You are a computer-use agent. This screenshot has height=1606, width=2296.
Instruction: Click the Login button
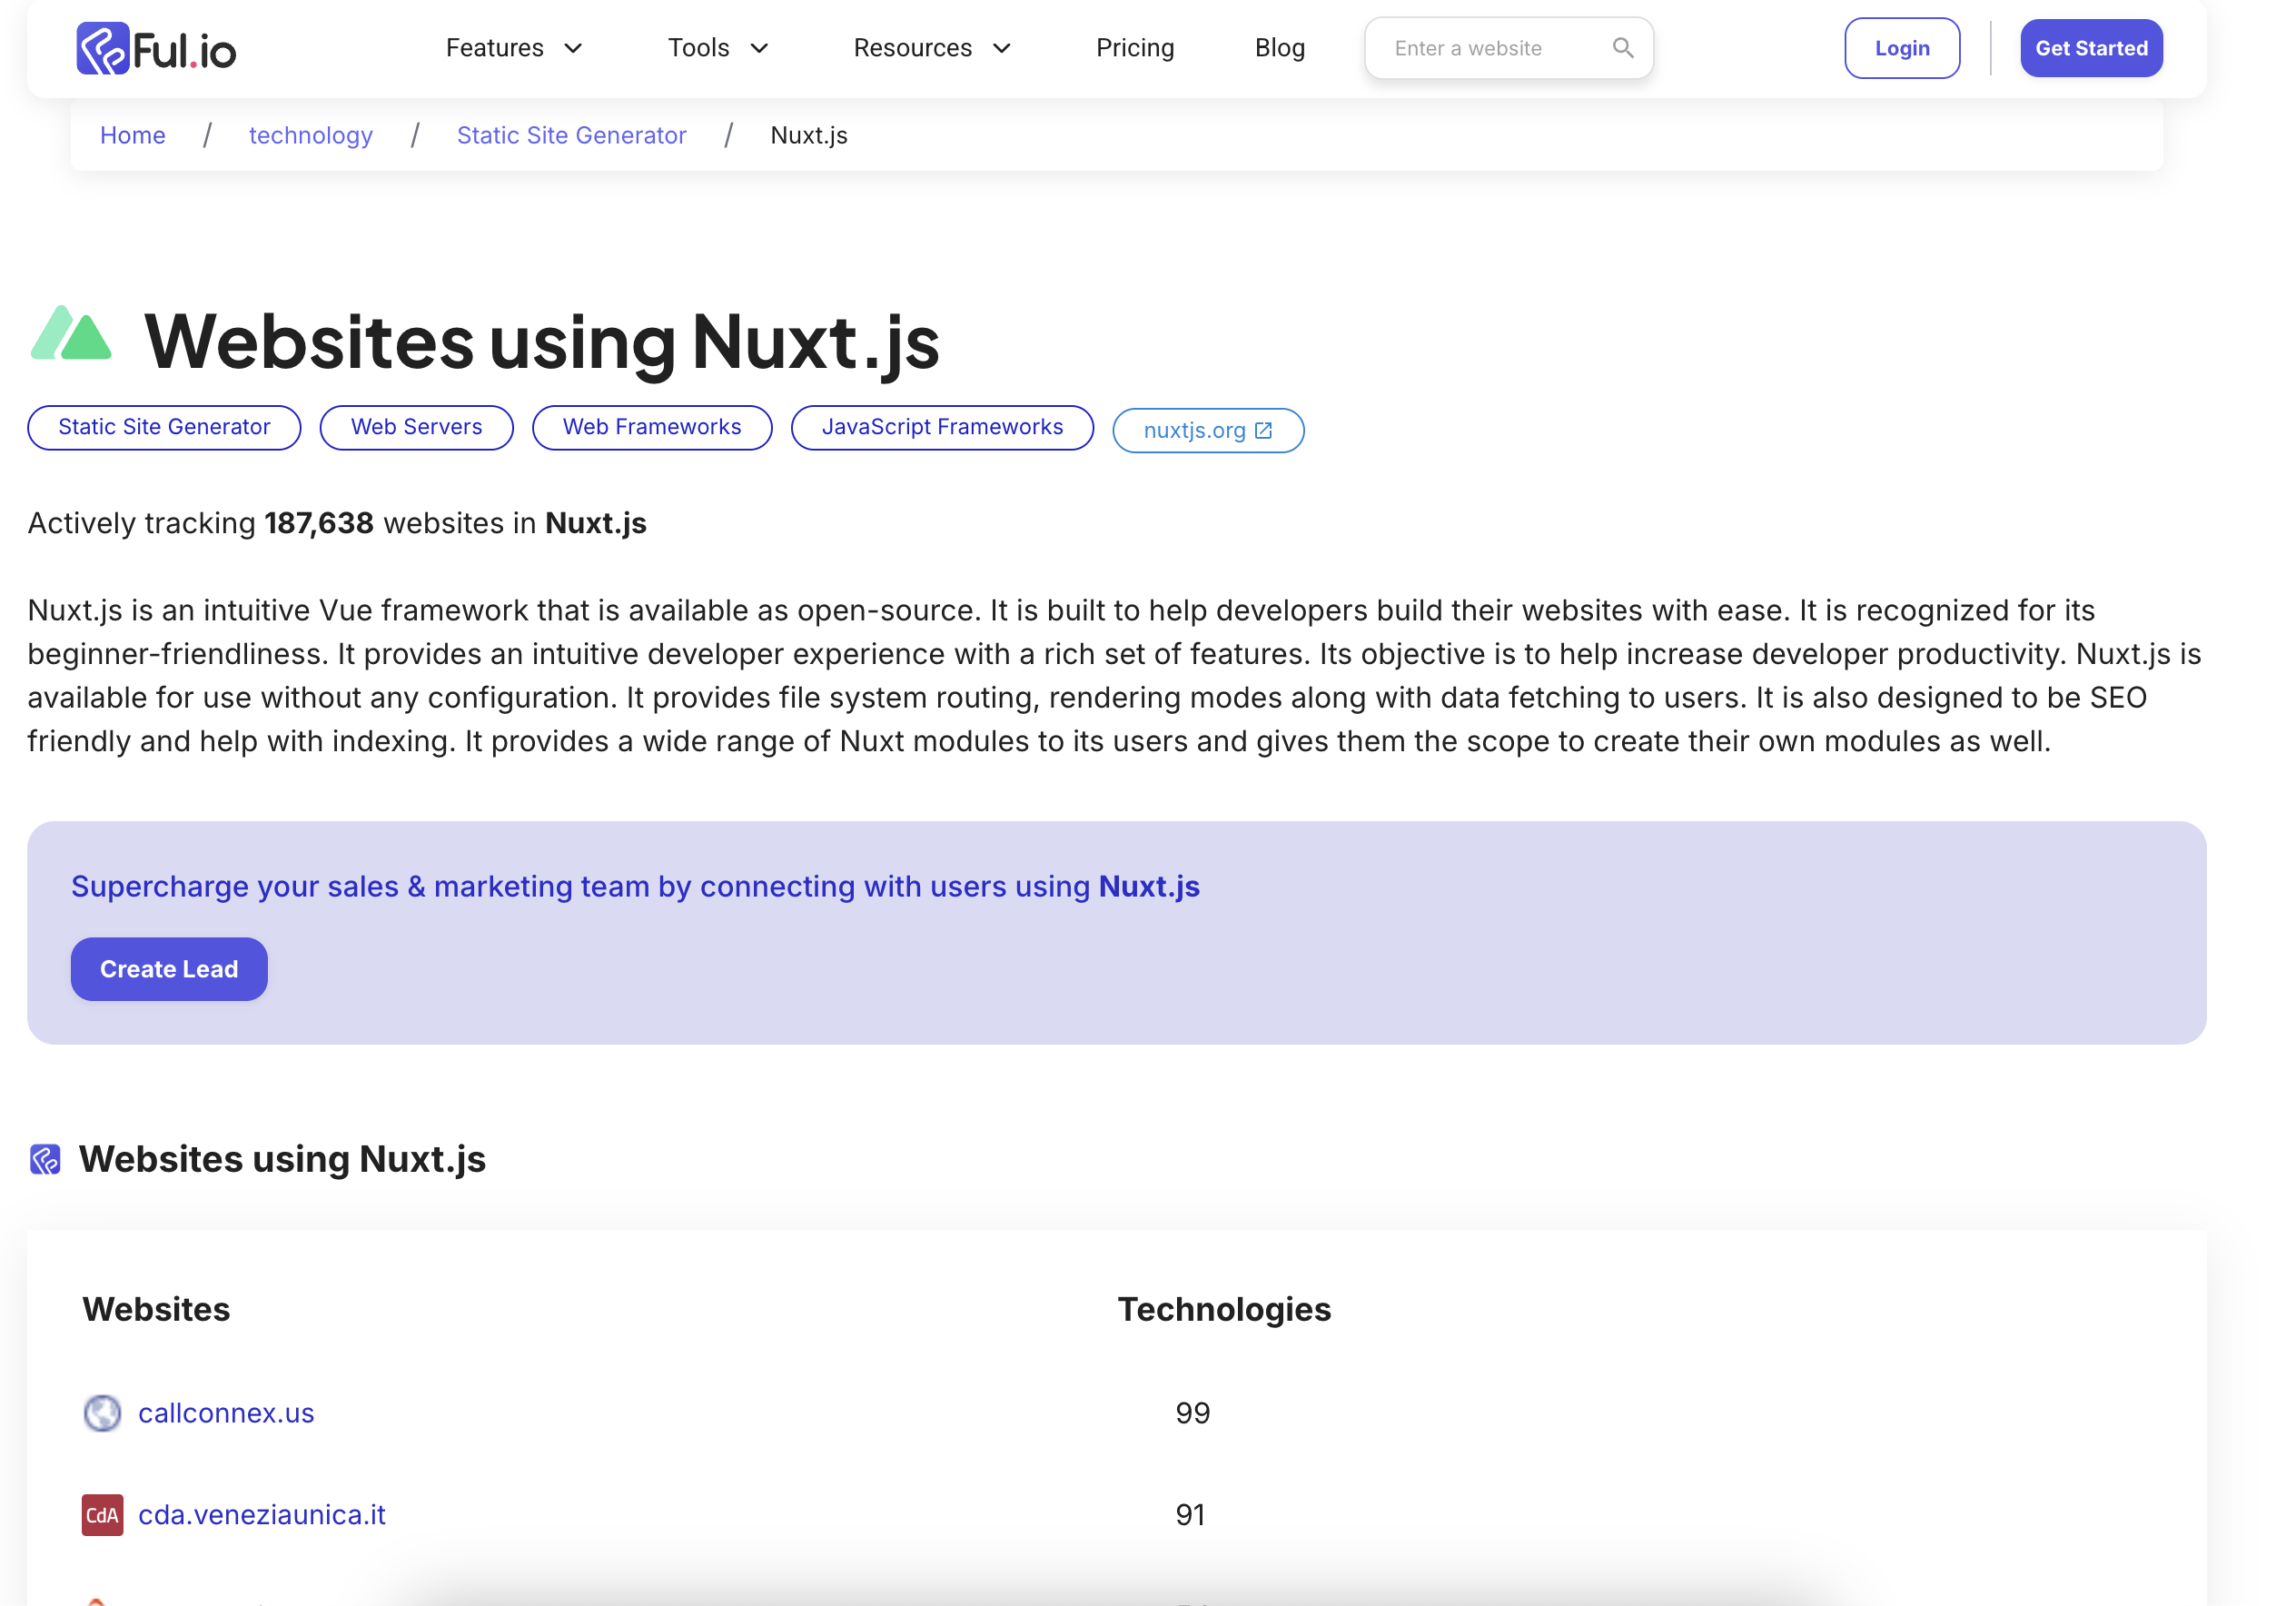pos(1901,48)
